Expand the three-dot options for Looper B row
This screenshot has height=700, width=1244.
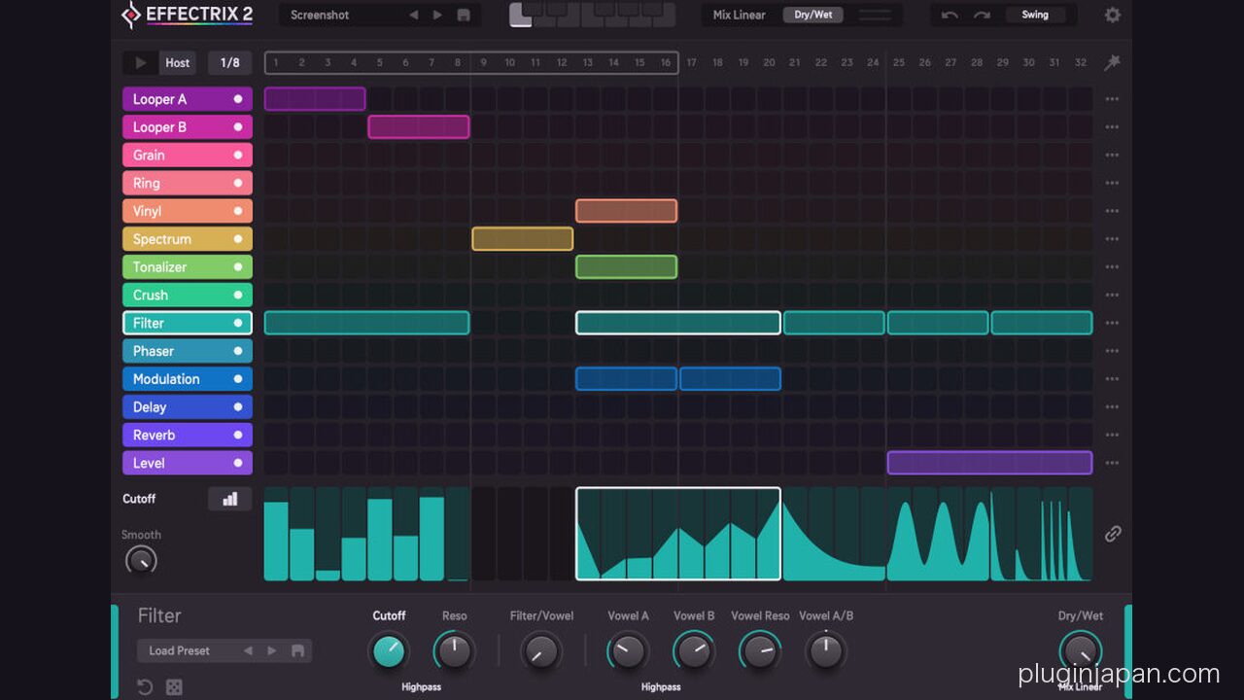[1112, 127]
